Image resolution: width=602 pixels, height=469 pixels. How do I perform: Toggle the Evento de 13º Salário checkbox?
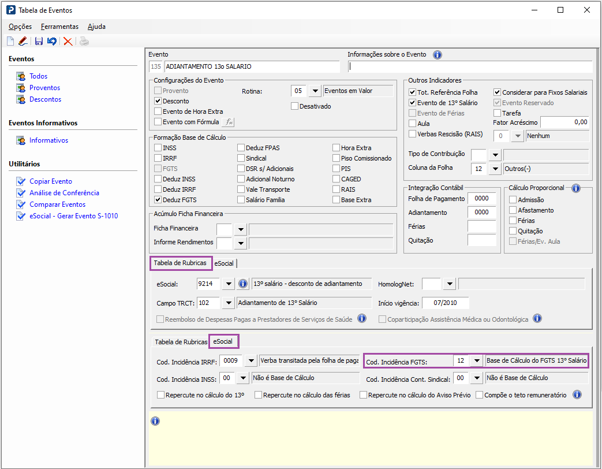coord(412,103)
